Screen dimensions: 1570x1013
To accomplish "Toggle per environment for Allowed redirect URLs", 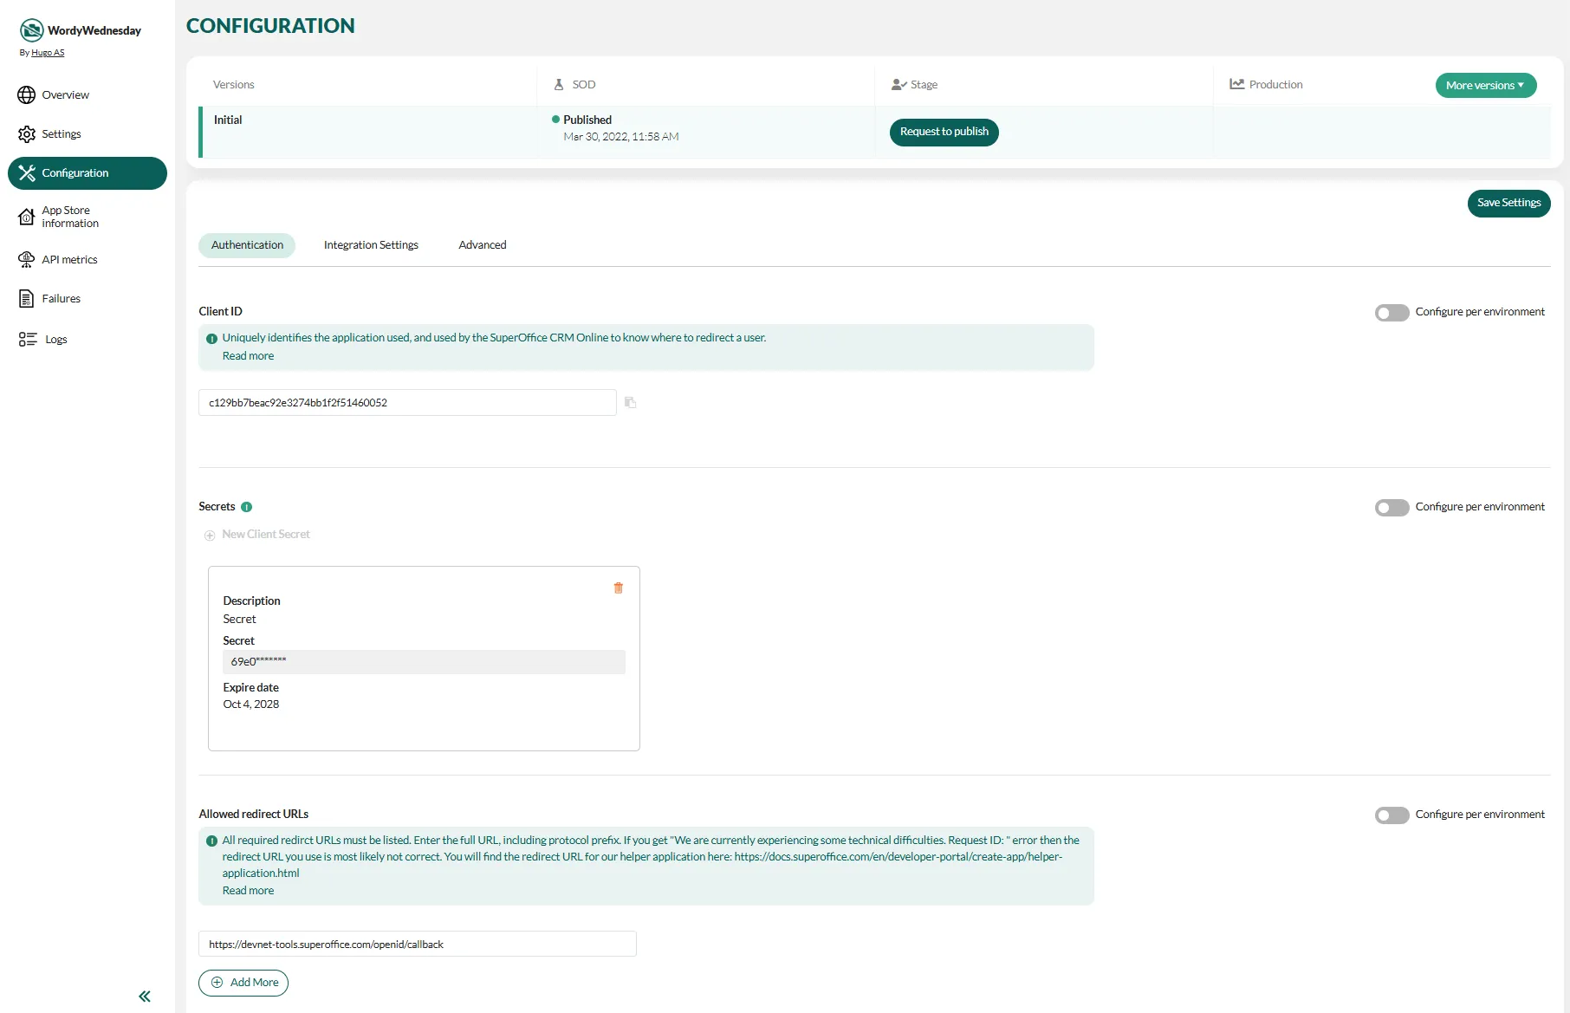I will pyautogui.click(x=1392, y=815).
